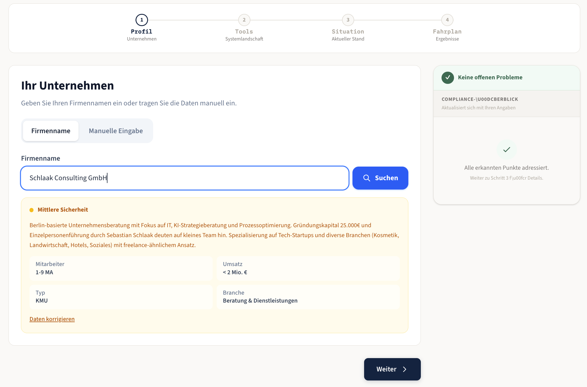Click the yellow Mittlere Sicherheit status dot
The width and height of the screenshot is (587, 387).
click(x=31, y=210)
